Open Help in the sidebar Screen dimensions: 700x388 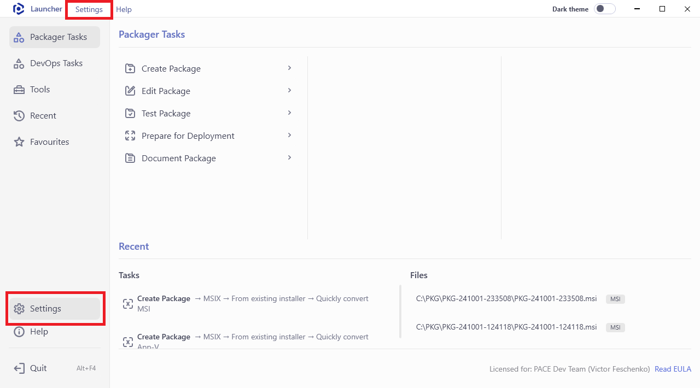(55, 332)
